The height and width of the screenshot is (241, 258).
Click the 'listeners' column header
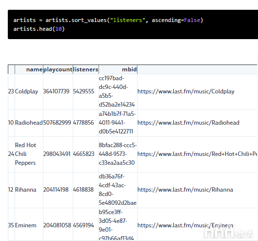click(86, 69)
